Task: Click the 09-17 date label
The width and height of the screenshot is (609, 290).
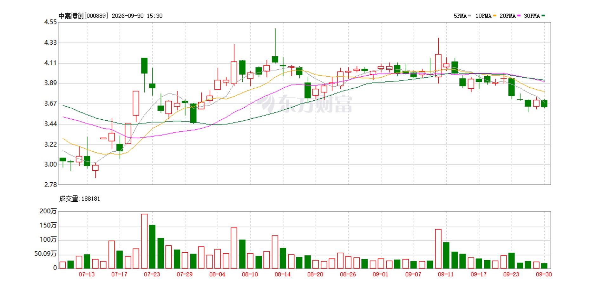Action: pyautogui.click(x=479, y=274)
